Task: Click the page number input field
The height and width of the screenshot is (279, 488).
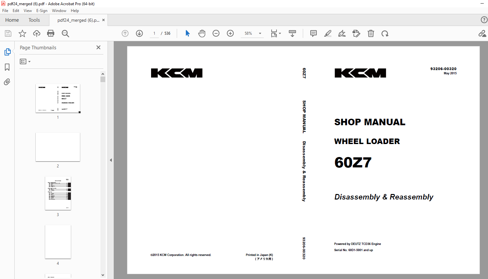Action: 154,33
